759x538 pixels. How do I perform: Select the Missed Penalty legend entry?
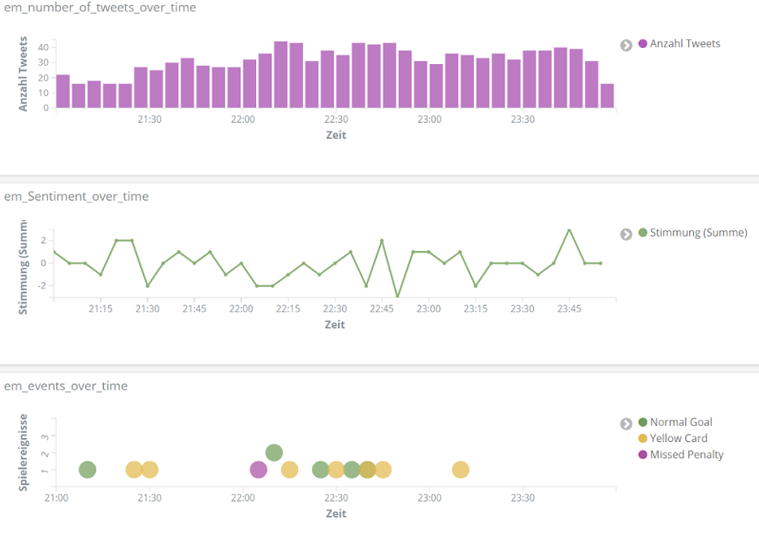[686, 455]
